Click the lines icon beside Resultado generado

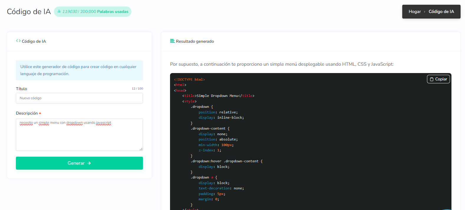pyautogui.click(x=172, y=41)
